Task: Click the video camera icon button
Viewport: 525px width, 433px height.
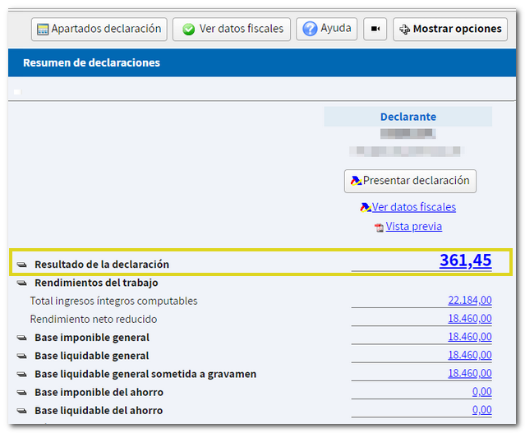Action: [375, 29]
